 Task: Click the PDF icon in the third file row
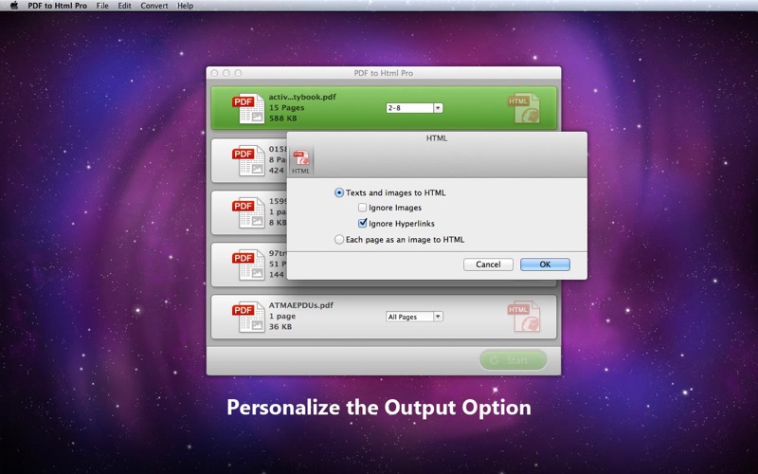248,212
